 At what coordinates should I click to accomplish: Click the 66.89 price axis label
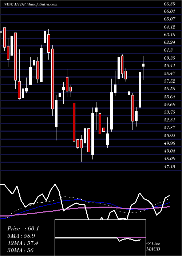pyautogui.click(x=170, y=4)
